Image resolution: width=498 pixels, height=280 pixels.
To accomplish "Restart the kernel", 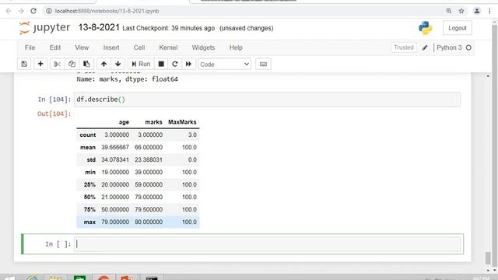I will tap(174, 64).
